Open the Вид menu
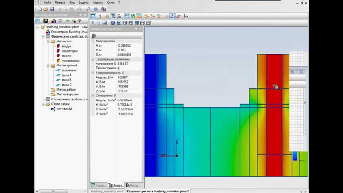The width and height of the screenshot is (343, 193). 72,2
